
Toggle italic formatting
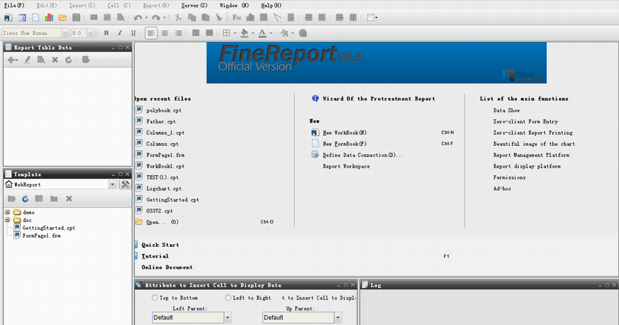[120, 33]
